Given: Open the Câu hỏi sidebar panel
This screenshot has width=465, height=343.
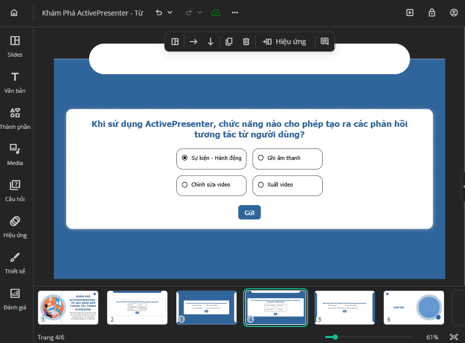Looking at the screenshot, I should (15, 191).
